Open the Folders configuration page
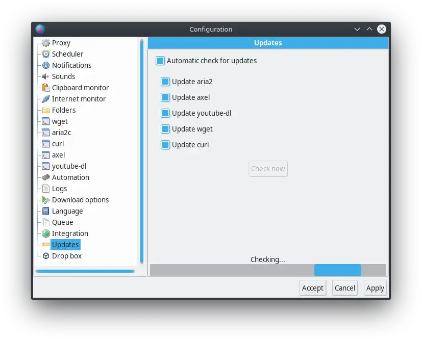The height and width of the screenshot is (340, 422). [x=63, y=110]
